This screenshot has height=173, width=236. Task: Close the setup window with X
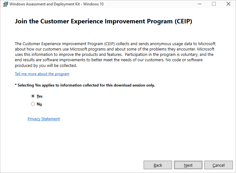coord(228,4)
